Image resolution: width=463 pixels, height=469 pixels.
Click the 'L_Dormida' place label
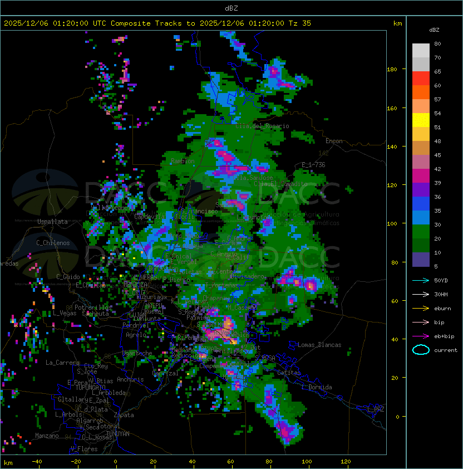(x=317, y=387)
